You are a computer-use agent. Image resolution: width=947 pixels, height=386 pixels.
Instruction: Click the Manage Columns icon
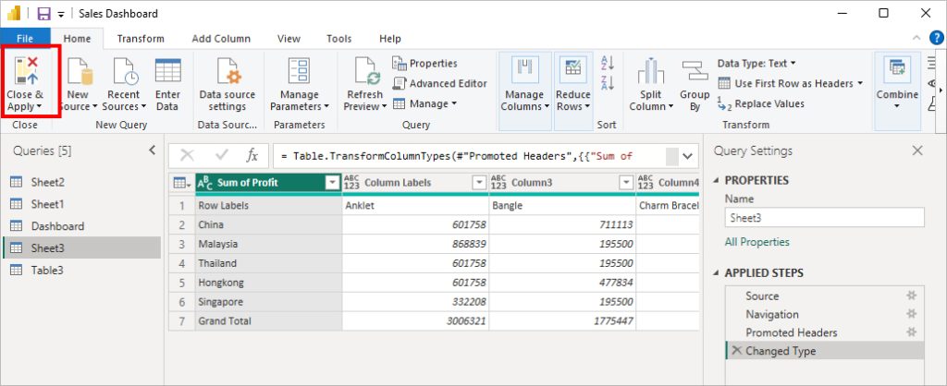pyautogui.click(x=525, y=70)
